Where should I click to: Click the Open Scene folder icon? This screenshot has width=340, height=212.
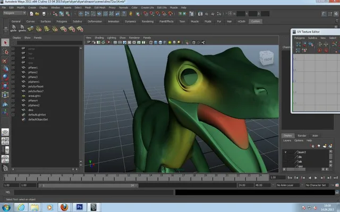pyautogui.click(x=37, y=14)
